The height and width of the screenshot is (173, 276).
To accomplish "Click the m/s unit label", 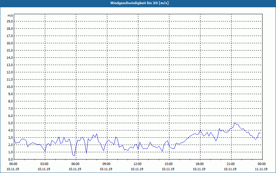I will (10, 16).
